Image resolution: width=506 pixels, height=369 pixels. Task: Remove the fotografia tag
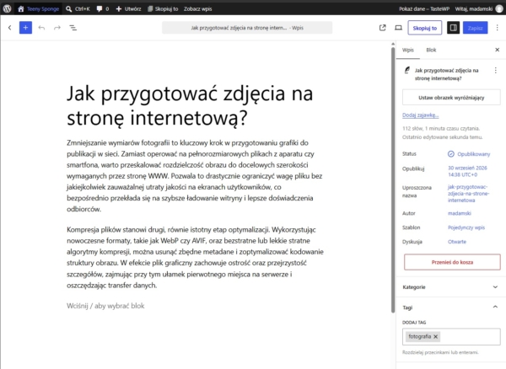coord(435,337)
